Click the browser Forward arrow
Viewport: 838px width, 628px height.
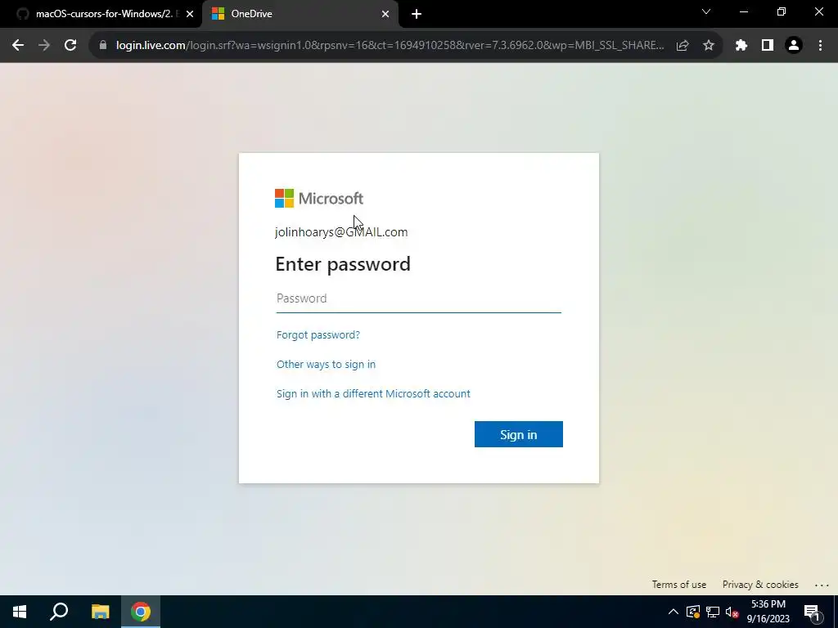[x=44, y=46]
